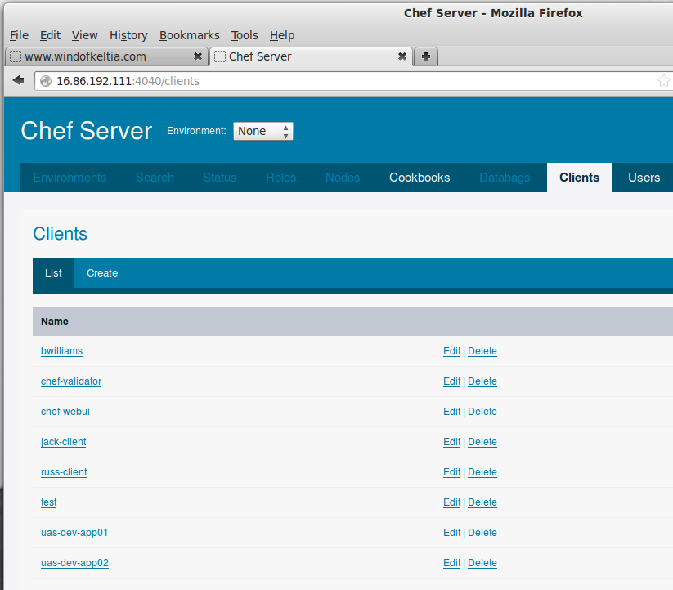Open the russ-client client link
The width and height of the screenshot is (673, 590).
click(x=64, y=472)
